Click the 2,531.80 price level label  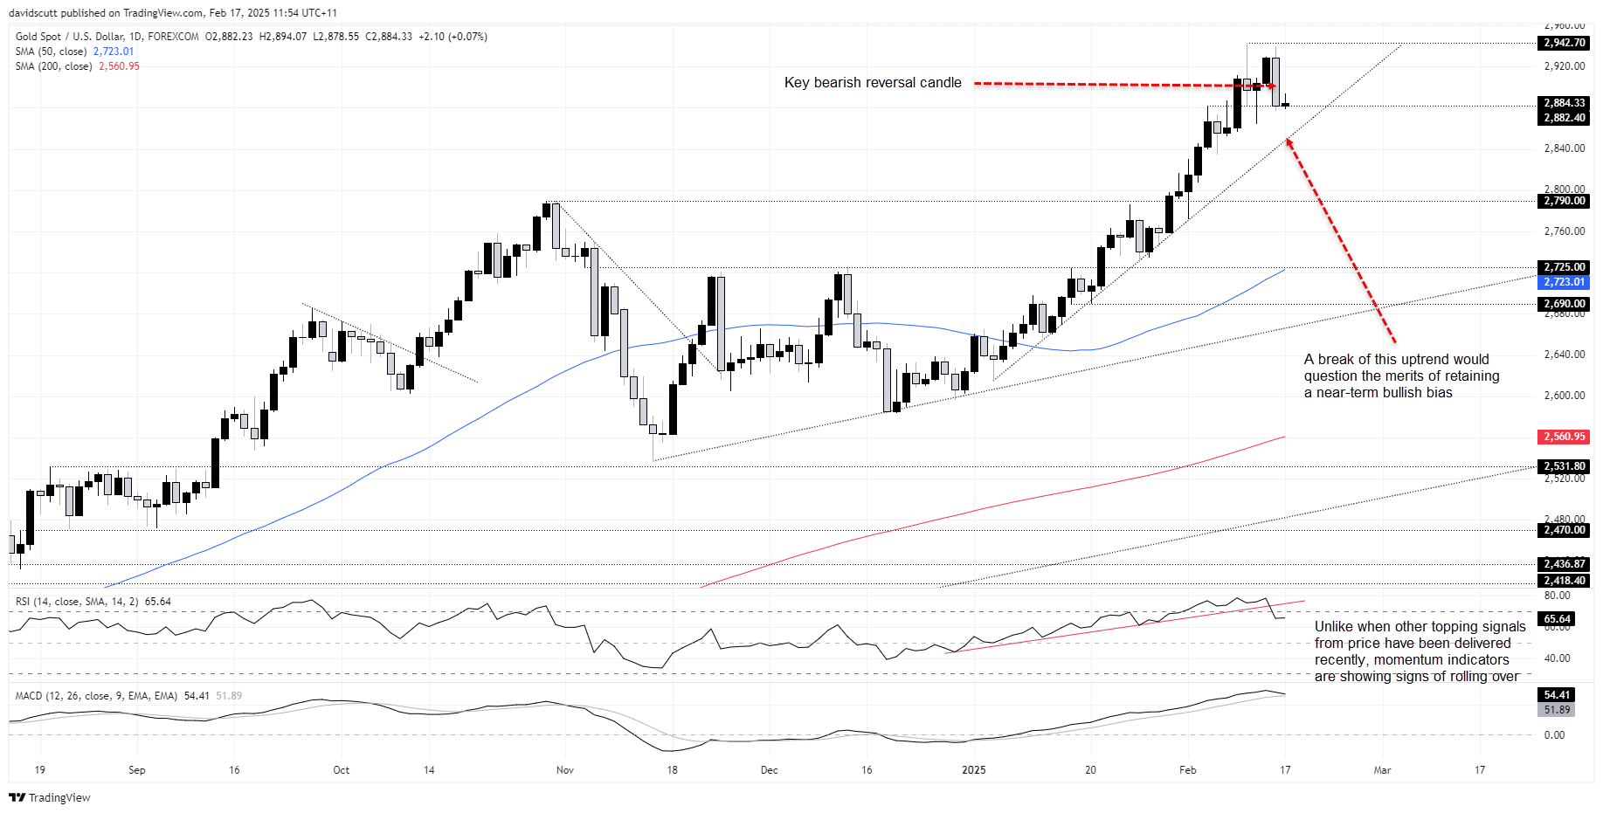click(1564, 466)
